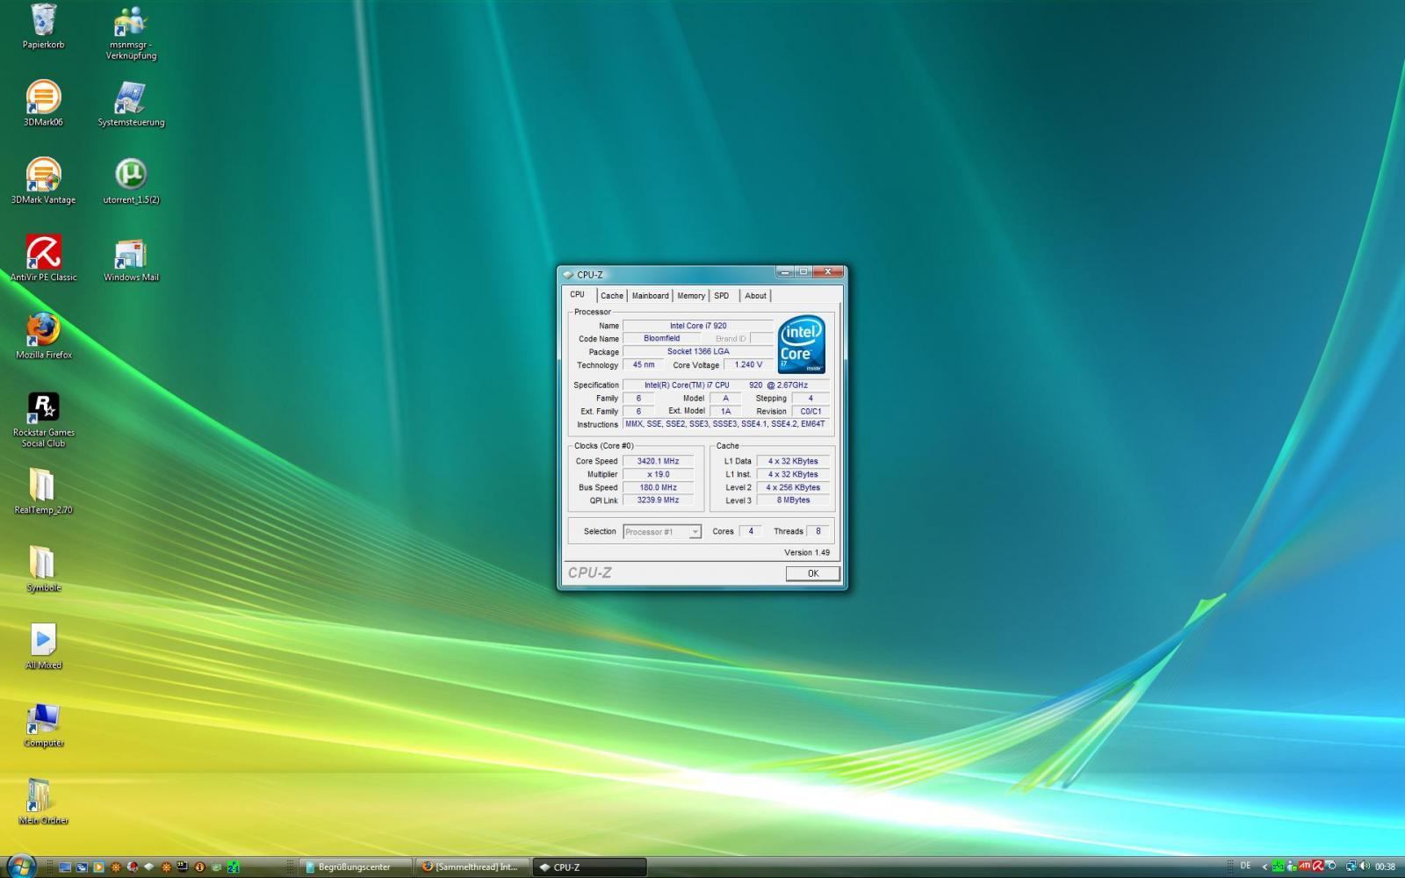Switch to the Mainboard tab
This screenshot has width=1405, height=878.
651,296
